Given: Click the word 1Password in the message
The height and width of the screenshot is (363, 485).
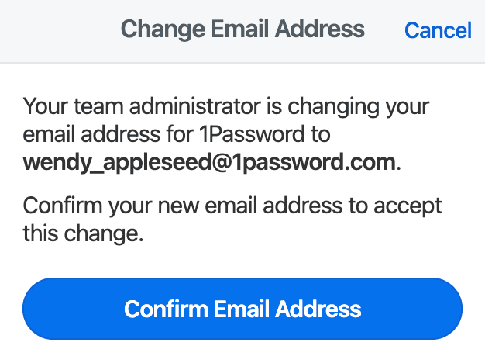Looking at the screenshot, I should point(252,134).
